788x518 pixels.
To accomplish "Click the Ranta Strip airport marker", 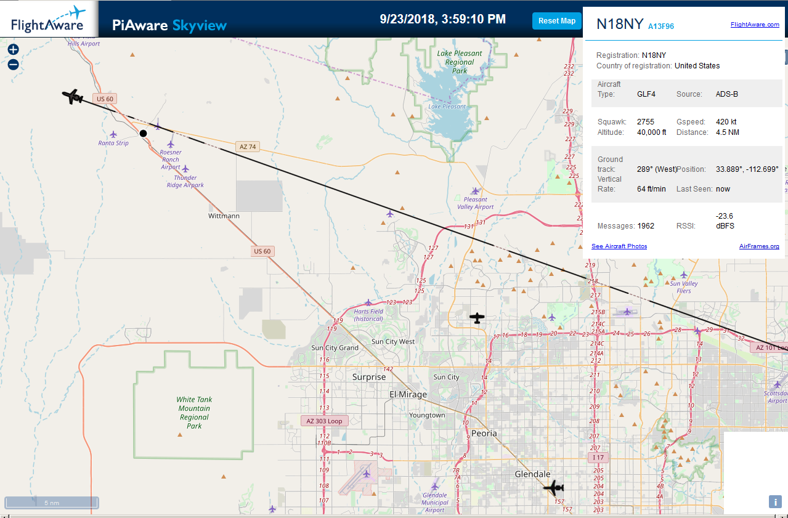I will click(x=113, y=134).
